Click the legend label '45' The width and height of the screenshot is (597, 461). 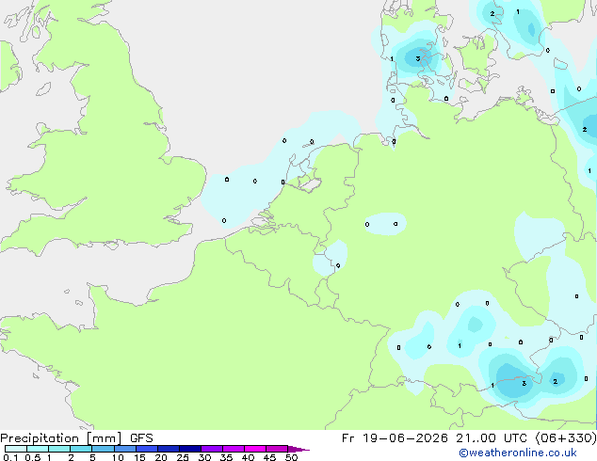click(x=269, y=457)
